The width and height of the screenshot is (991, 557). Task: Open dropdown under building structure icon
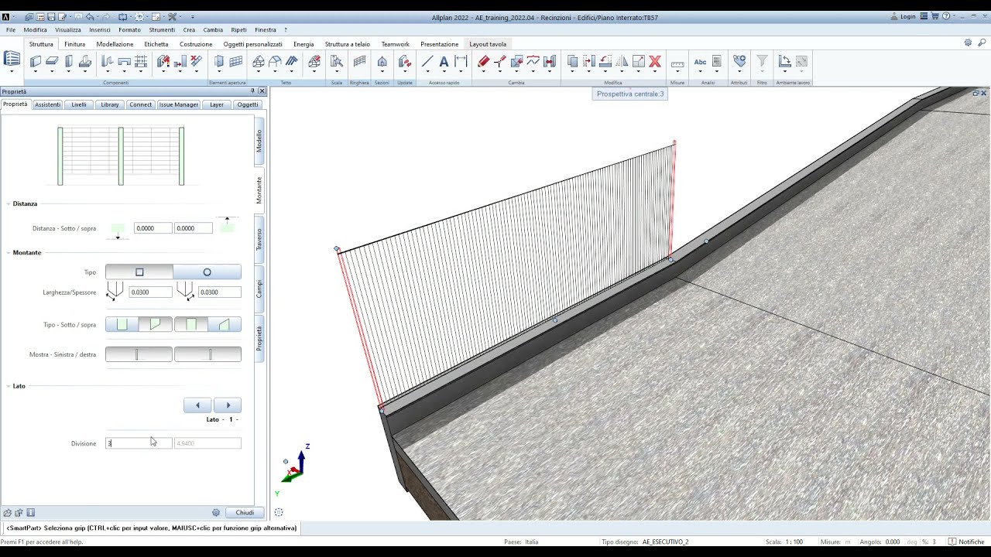tap(12, 72)
